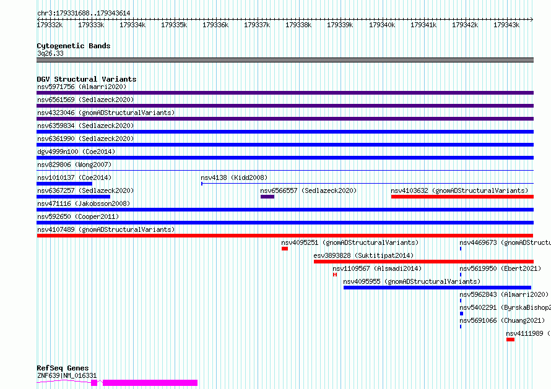Click nsv4138 (Kidd2008) label
The height and width of the screenshot is (389, 551).
234,177
